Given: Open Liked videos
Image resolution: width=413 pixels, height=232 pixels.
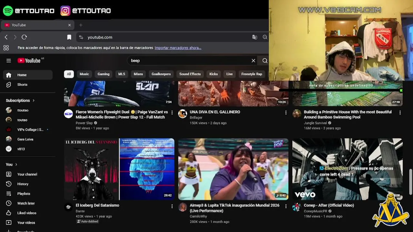Looking at the screenshot, I should point(28,213).
